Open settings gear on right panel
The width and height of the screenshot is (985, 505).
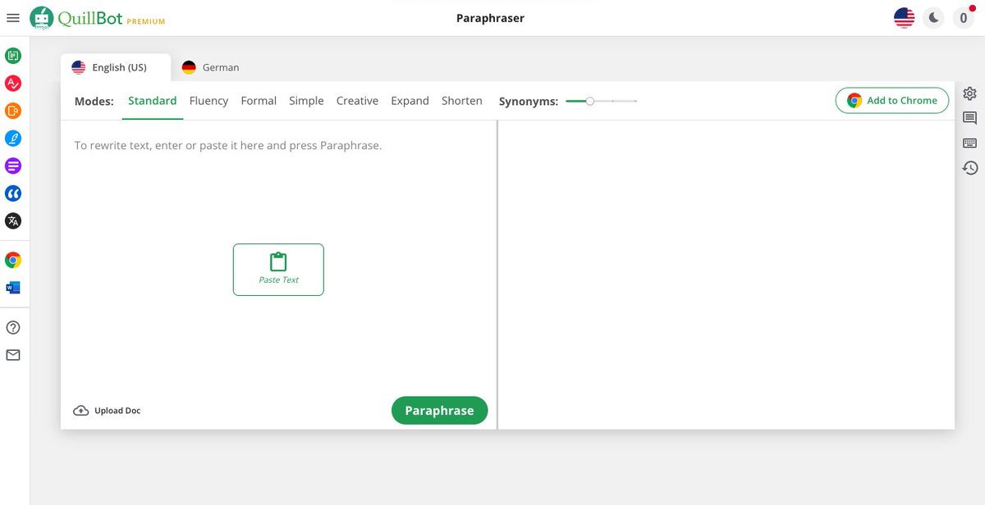point(970,93)
